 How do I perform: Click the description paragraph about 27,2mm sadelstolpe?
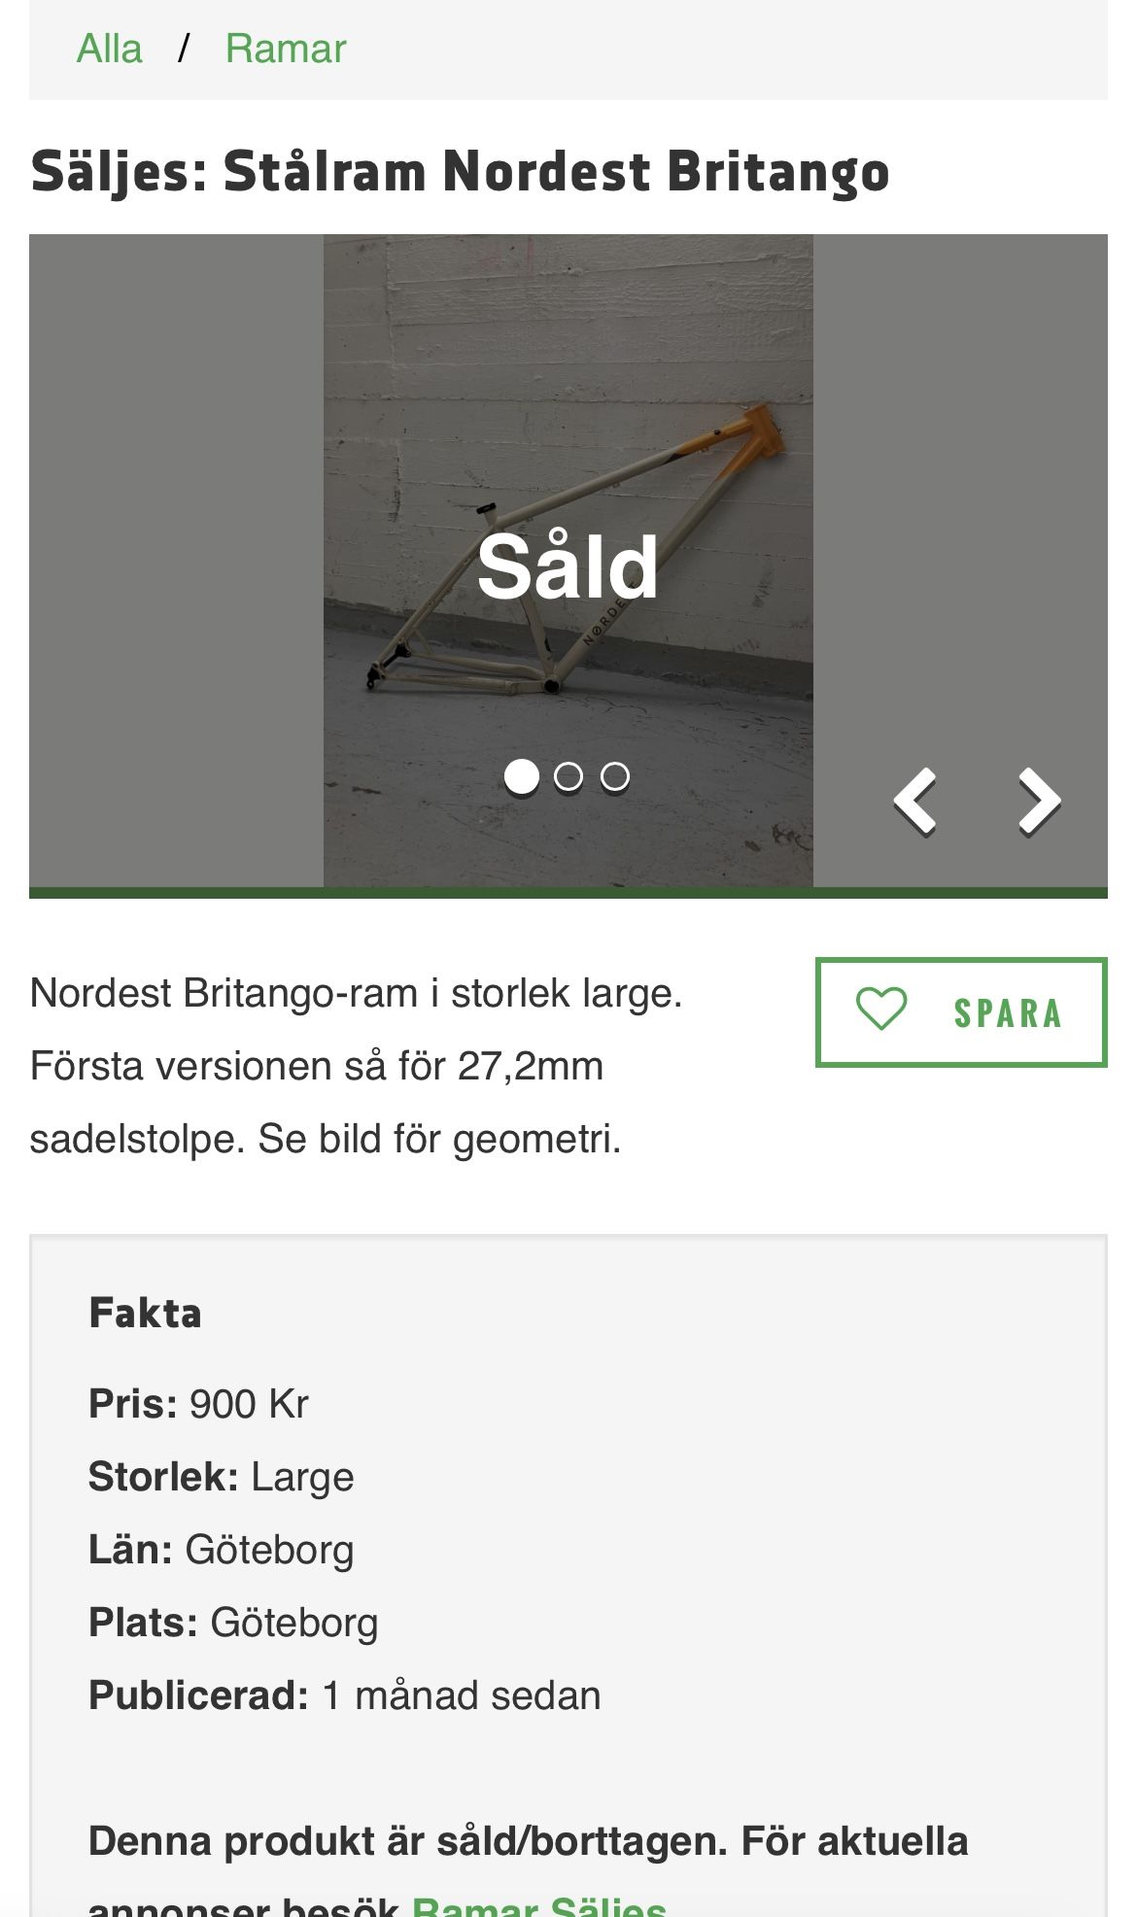[x=357, y=1066]
